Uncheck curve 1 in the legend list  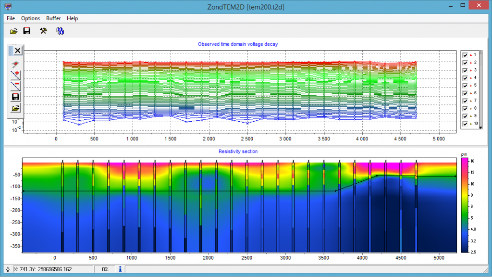tap(465, 55)
